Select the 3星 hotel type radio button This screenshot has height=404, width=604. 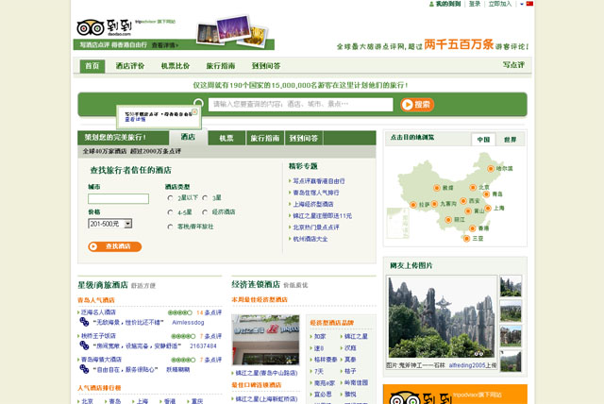tap(206, 198)
